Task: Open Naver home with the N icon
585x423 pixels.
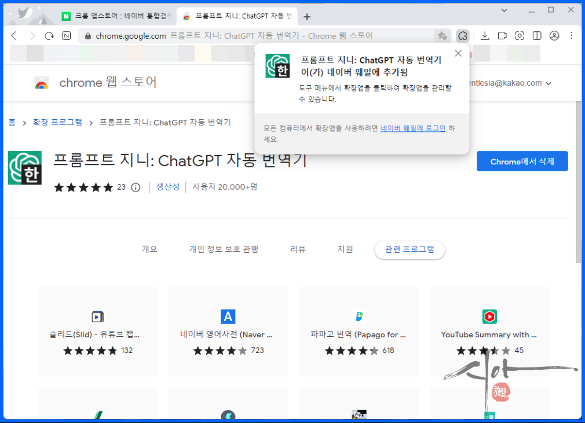Action: click(x=67, y=36)
